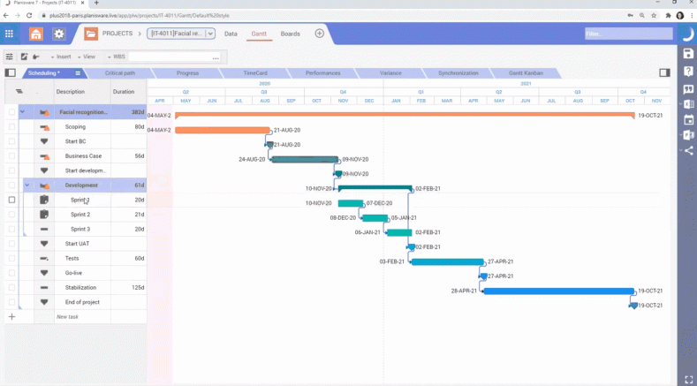697x386 pixels.
Task: Click the Save disk icon
Action: [x=688, y=53]
